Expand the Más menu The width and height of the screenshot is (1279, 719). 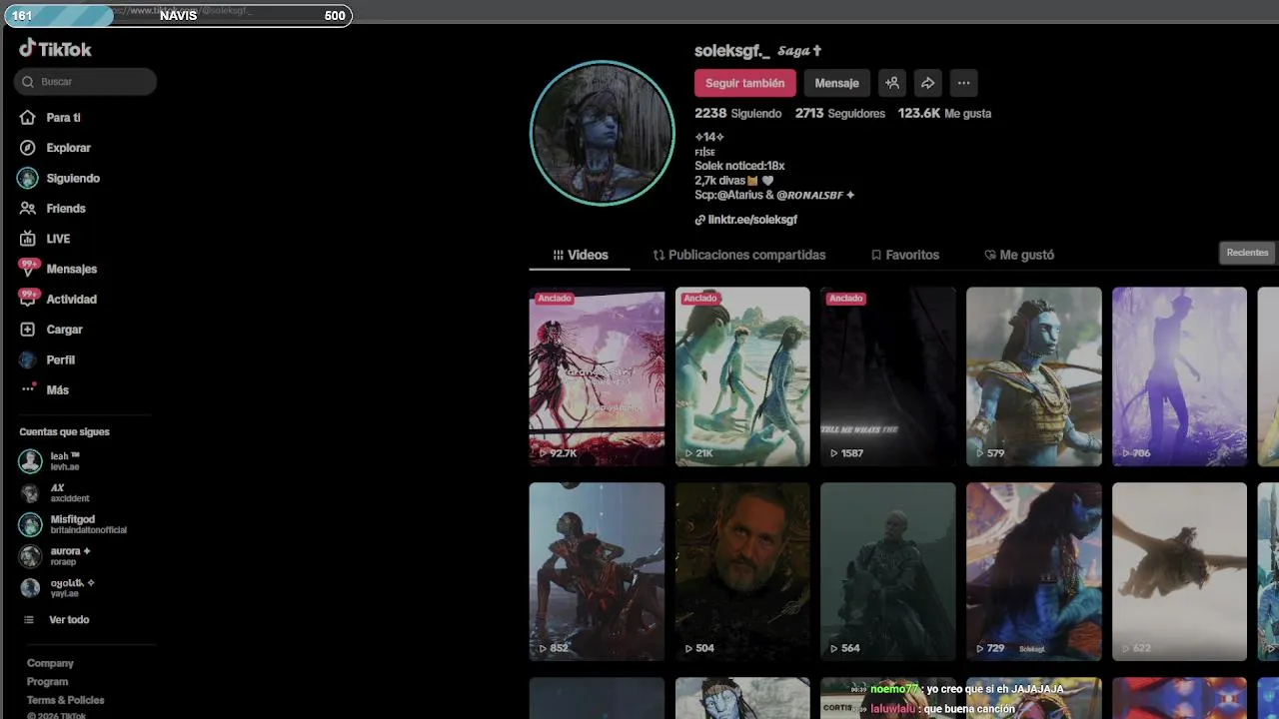tap(57, 390)
